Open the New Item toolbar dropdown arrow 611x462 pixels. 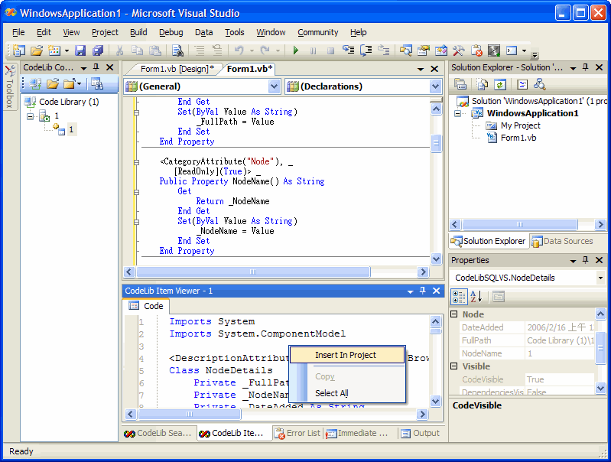[x=67, y=50]
